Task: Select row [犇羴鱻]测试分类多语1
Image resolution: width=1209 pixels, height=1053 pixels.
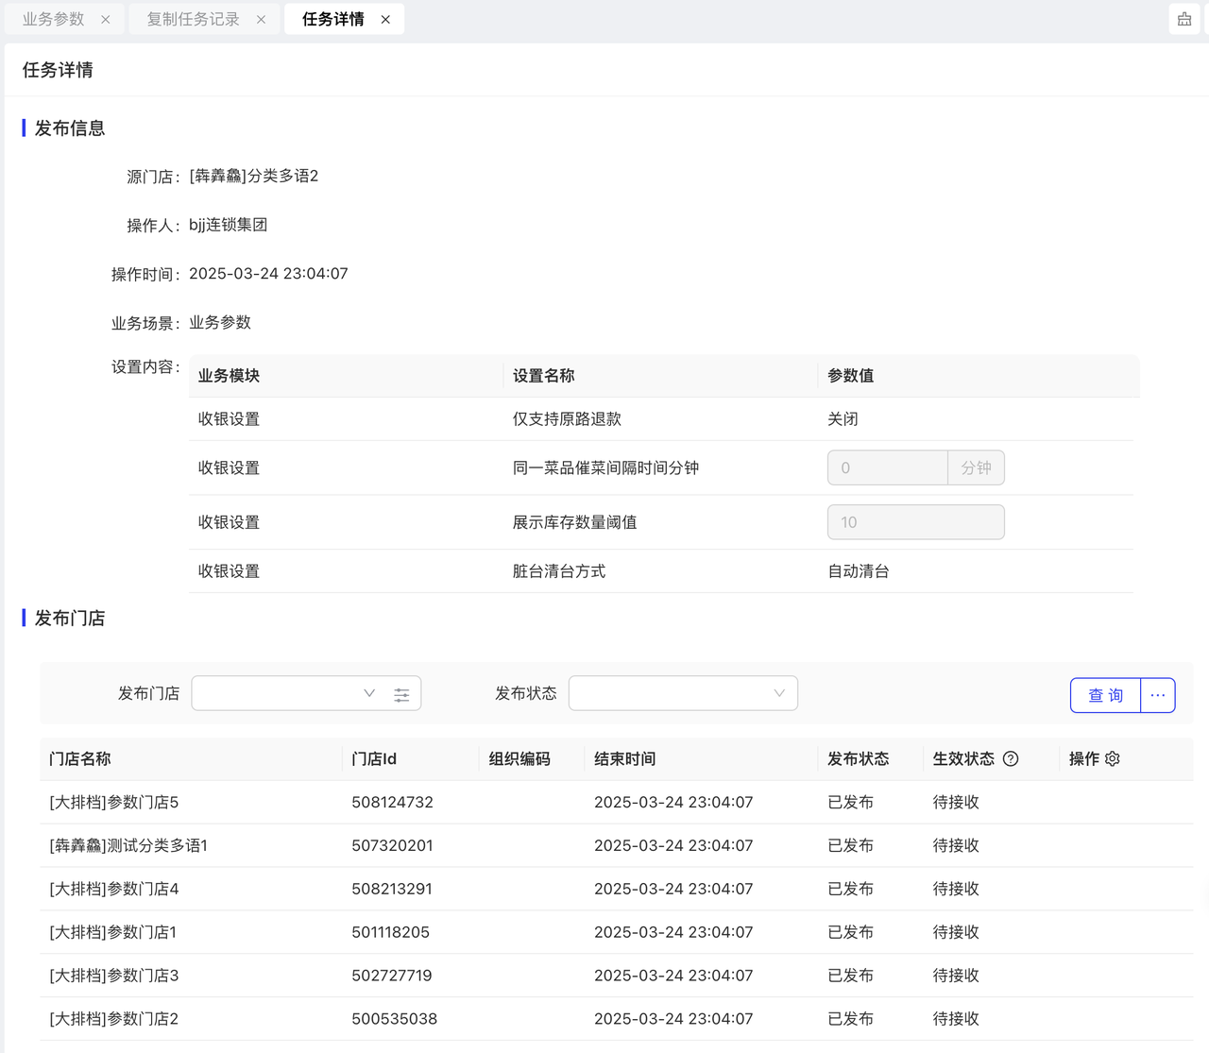Action: (x=617, y=846)
